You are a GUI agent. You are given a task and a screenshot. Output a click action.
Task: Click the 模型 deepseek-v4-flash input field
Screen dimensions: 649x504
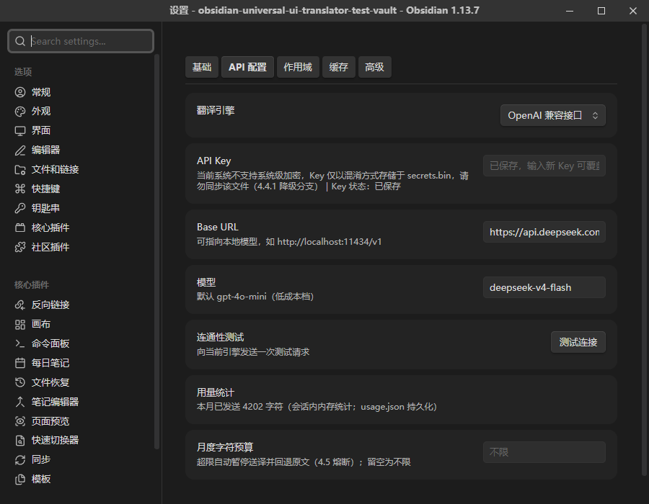(x=544, y=287)
